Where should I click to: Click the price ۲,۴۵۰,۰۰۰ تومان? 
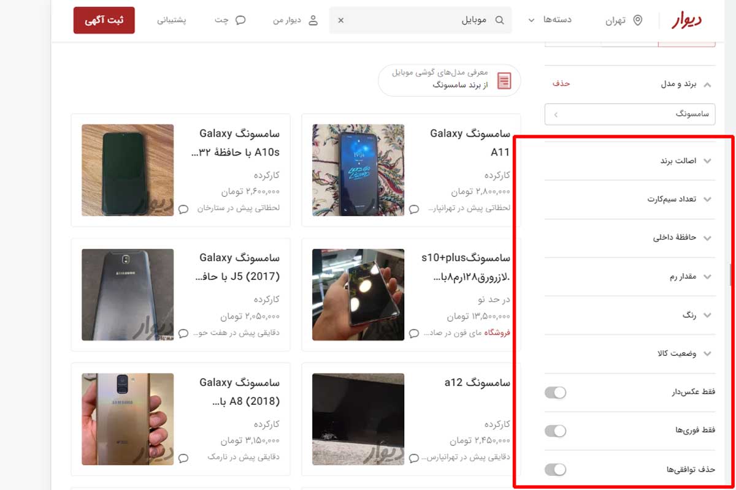click(480, 441)
